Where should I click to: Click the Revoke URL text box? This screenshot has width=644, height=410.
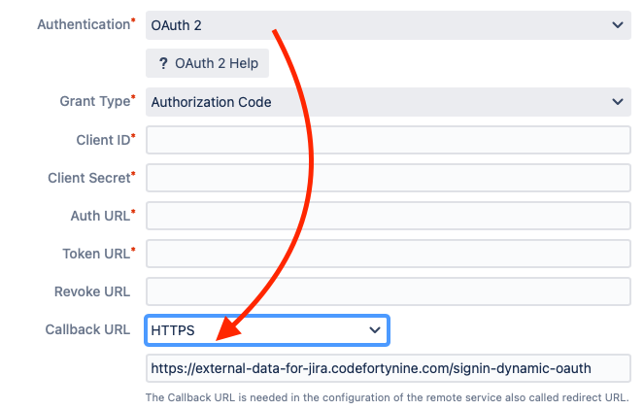point(388,291)
